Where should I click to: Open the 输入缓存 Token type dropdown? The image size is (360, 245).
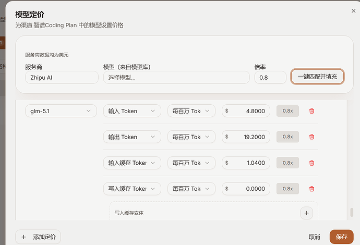tap(132, 163)
